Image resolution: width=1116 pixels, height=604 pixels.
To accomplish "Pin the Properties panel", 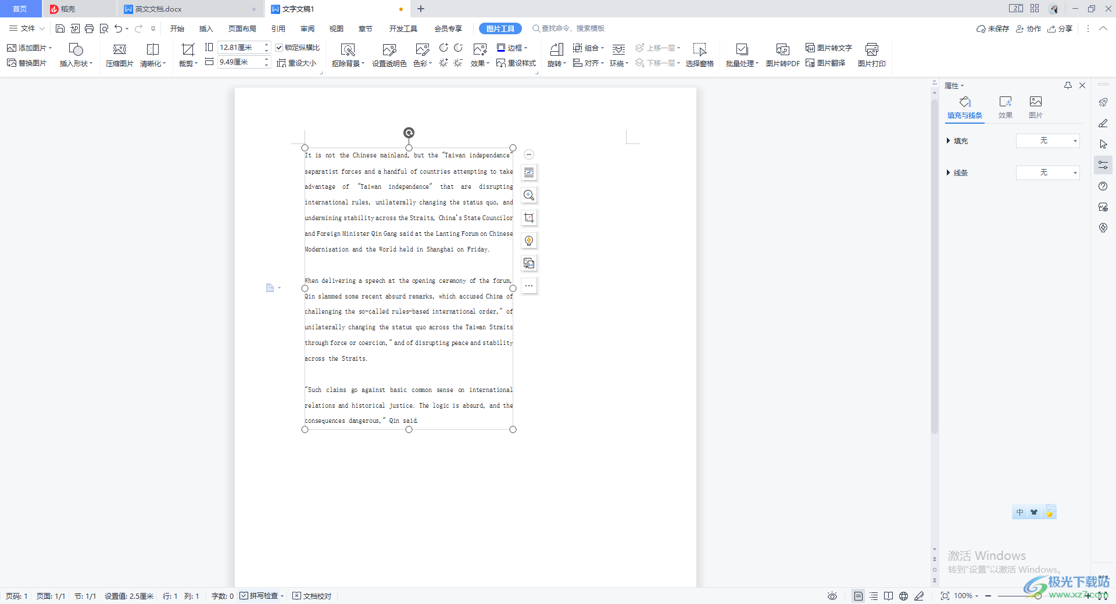I will [x=1068, y=85].
